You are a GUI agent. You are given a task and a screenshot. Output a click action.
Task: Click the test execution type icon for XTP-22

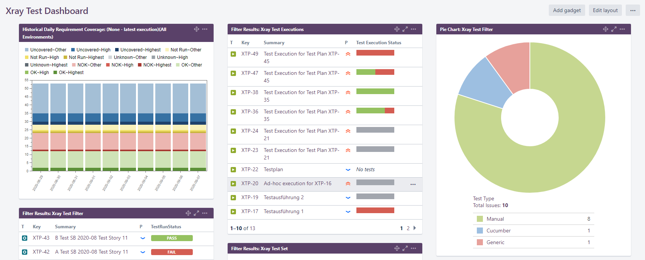[x=233, y=170]
